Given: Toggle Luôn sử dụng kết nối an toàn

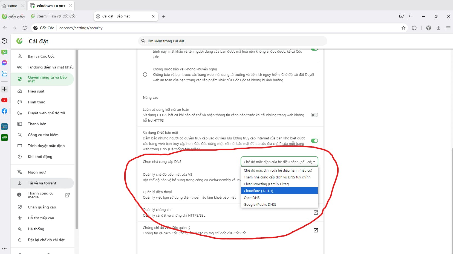Looking at the screenshot, I should point(314,115).
